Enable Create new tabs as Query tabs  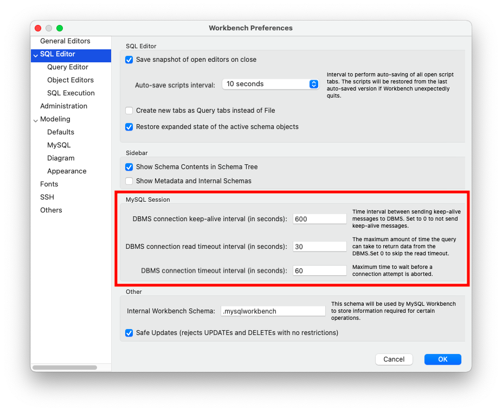coord(129,111)
